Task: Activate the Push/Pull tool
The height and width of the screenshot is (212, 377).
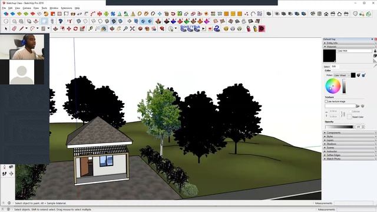Action: pos(55,29)
